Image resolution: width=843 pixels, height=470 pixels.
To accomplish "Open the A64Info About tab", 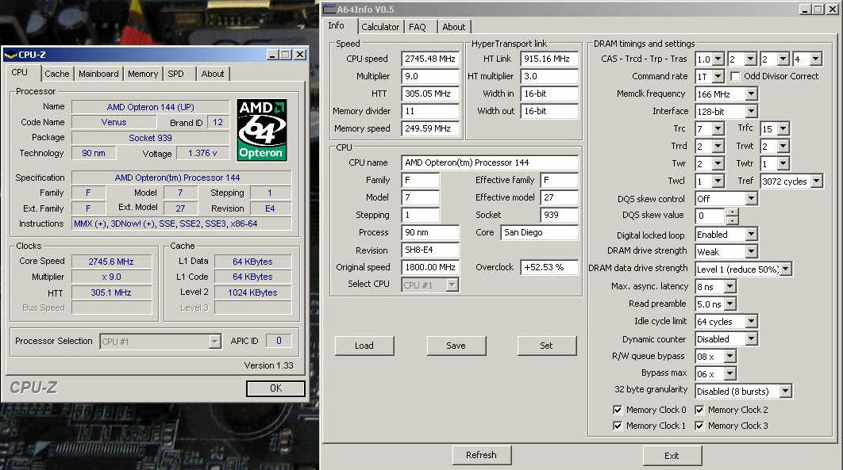I will pyautogui.click(x=454, y=27).
